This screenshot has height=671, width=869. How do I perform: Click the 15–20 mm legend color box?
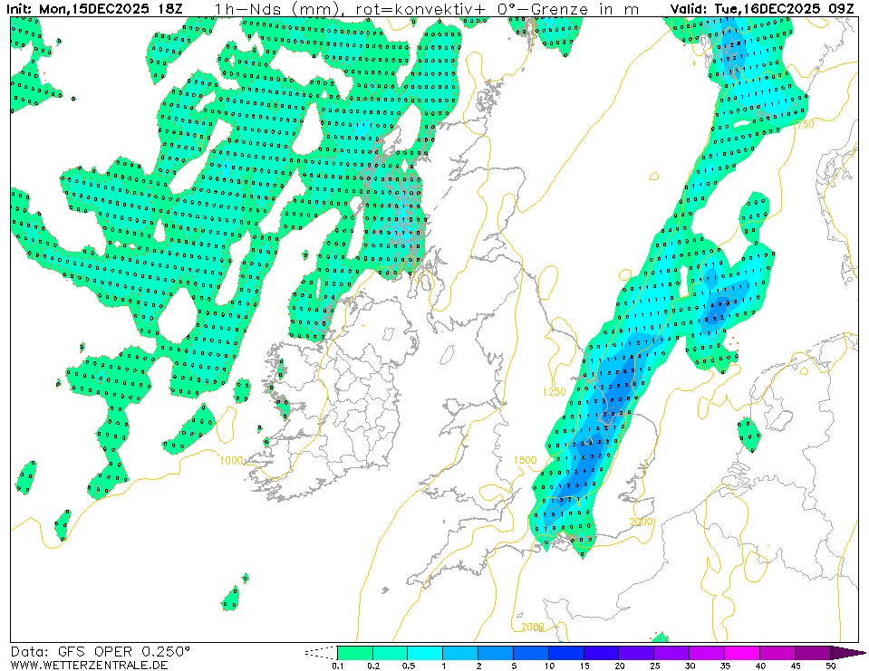[602, 653]
